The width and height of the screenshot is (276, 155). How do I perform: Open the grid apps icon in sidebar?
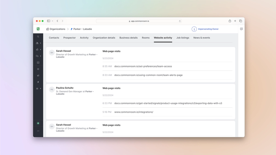pyautogui.click(x=38, y=69)
